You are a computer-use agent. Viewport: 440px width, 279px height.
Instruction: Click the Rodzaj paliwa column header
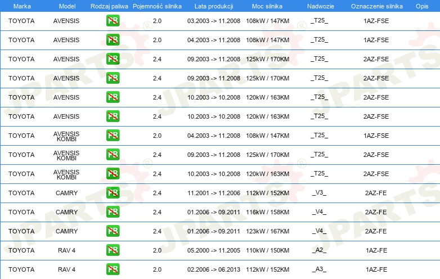click(x=109, y=6)
